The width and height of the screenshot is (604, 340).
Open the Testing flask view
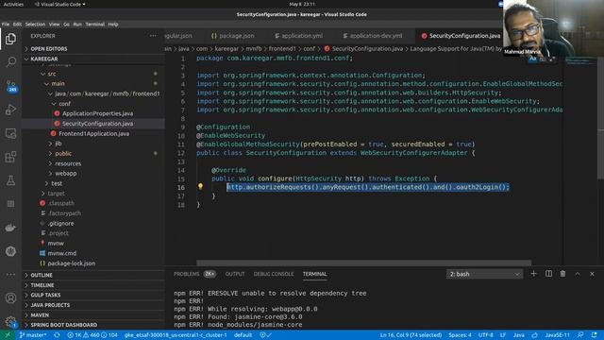coord(10,180)
